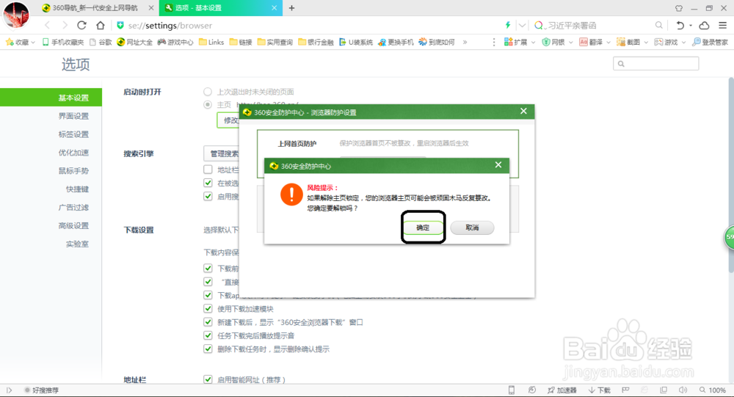Viewport: 734px width, 397px height.
Task: Click the green shield site security icon
Action: tap(120, 25)
